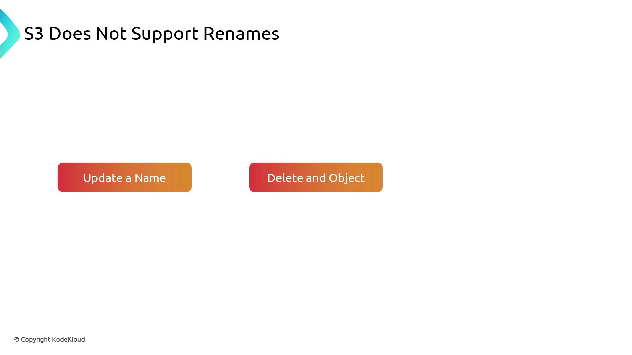Click the word Copyright in the footer
Image resolution: width=632 pixels, height=355 pixels.
(x=36, y=339)
